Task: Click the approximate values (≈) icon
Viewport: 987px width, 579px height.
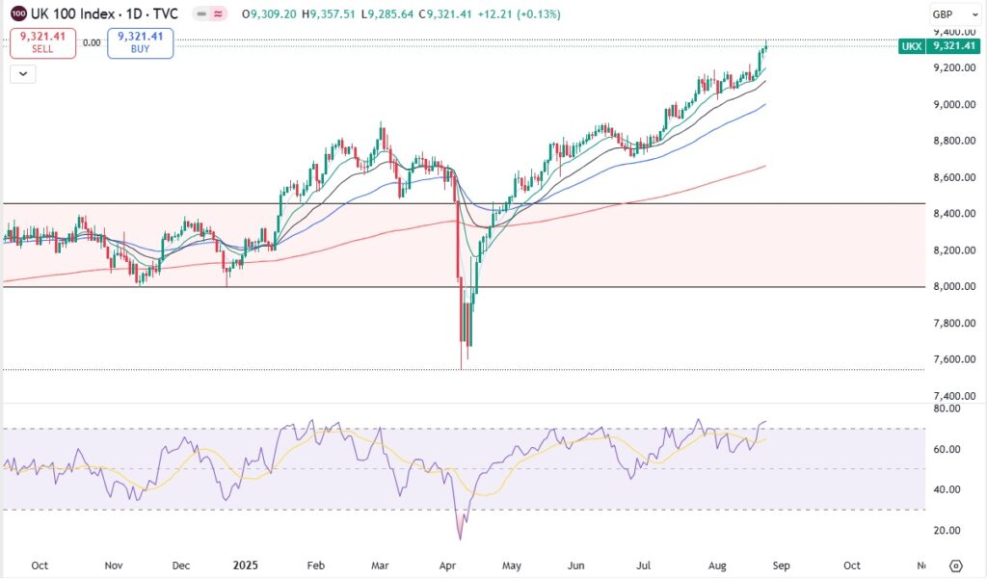Action: click(x=219, y=13)
